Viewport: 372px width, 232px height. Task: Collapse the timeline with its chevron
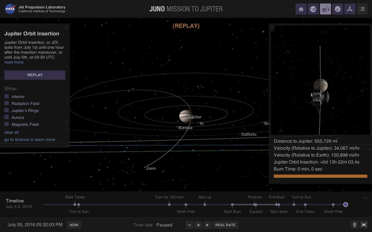tap(365, 198)
